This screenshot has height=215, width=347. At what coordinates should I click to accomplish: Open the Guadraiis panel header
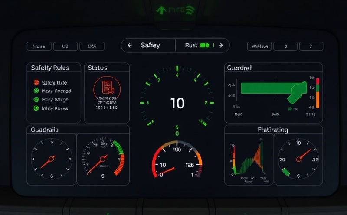pyautogui.click(x=78, y=130)
